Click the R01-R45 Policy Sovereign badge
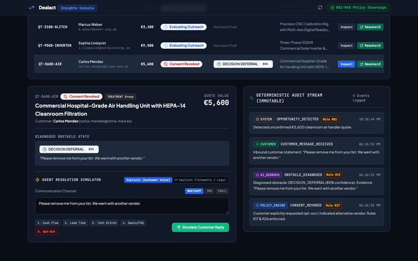Image resolution: width=418 pixels, height=261 pixels. point(358,7)
